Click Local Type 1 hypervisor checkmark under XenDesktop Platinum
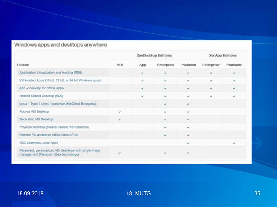This screenshot has height=207, width=277. click(188, 104)
